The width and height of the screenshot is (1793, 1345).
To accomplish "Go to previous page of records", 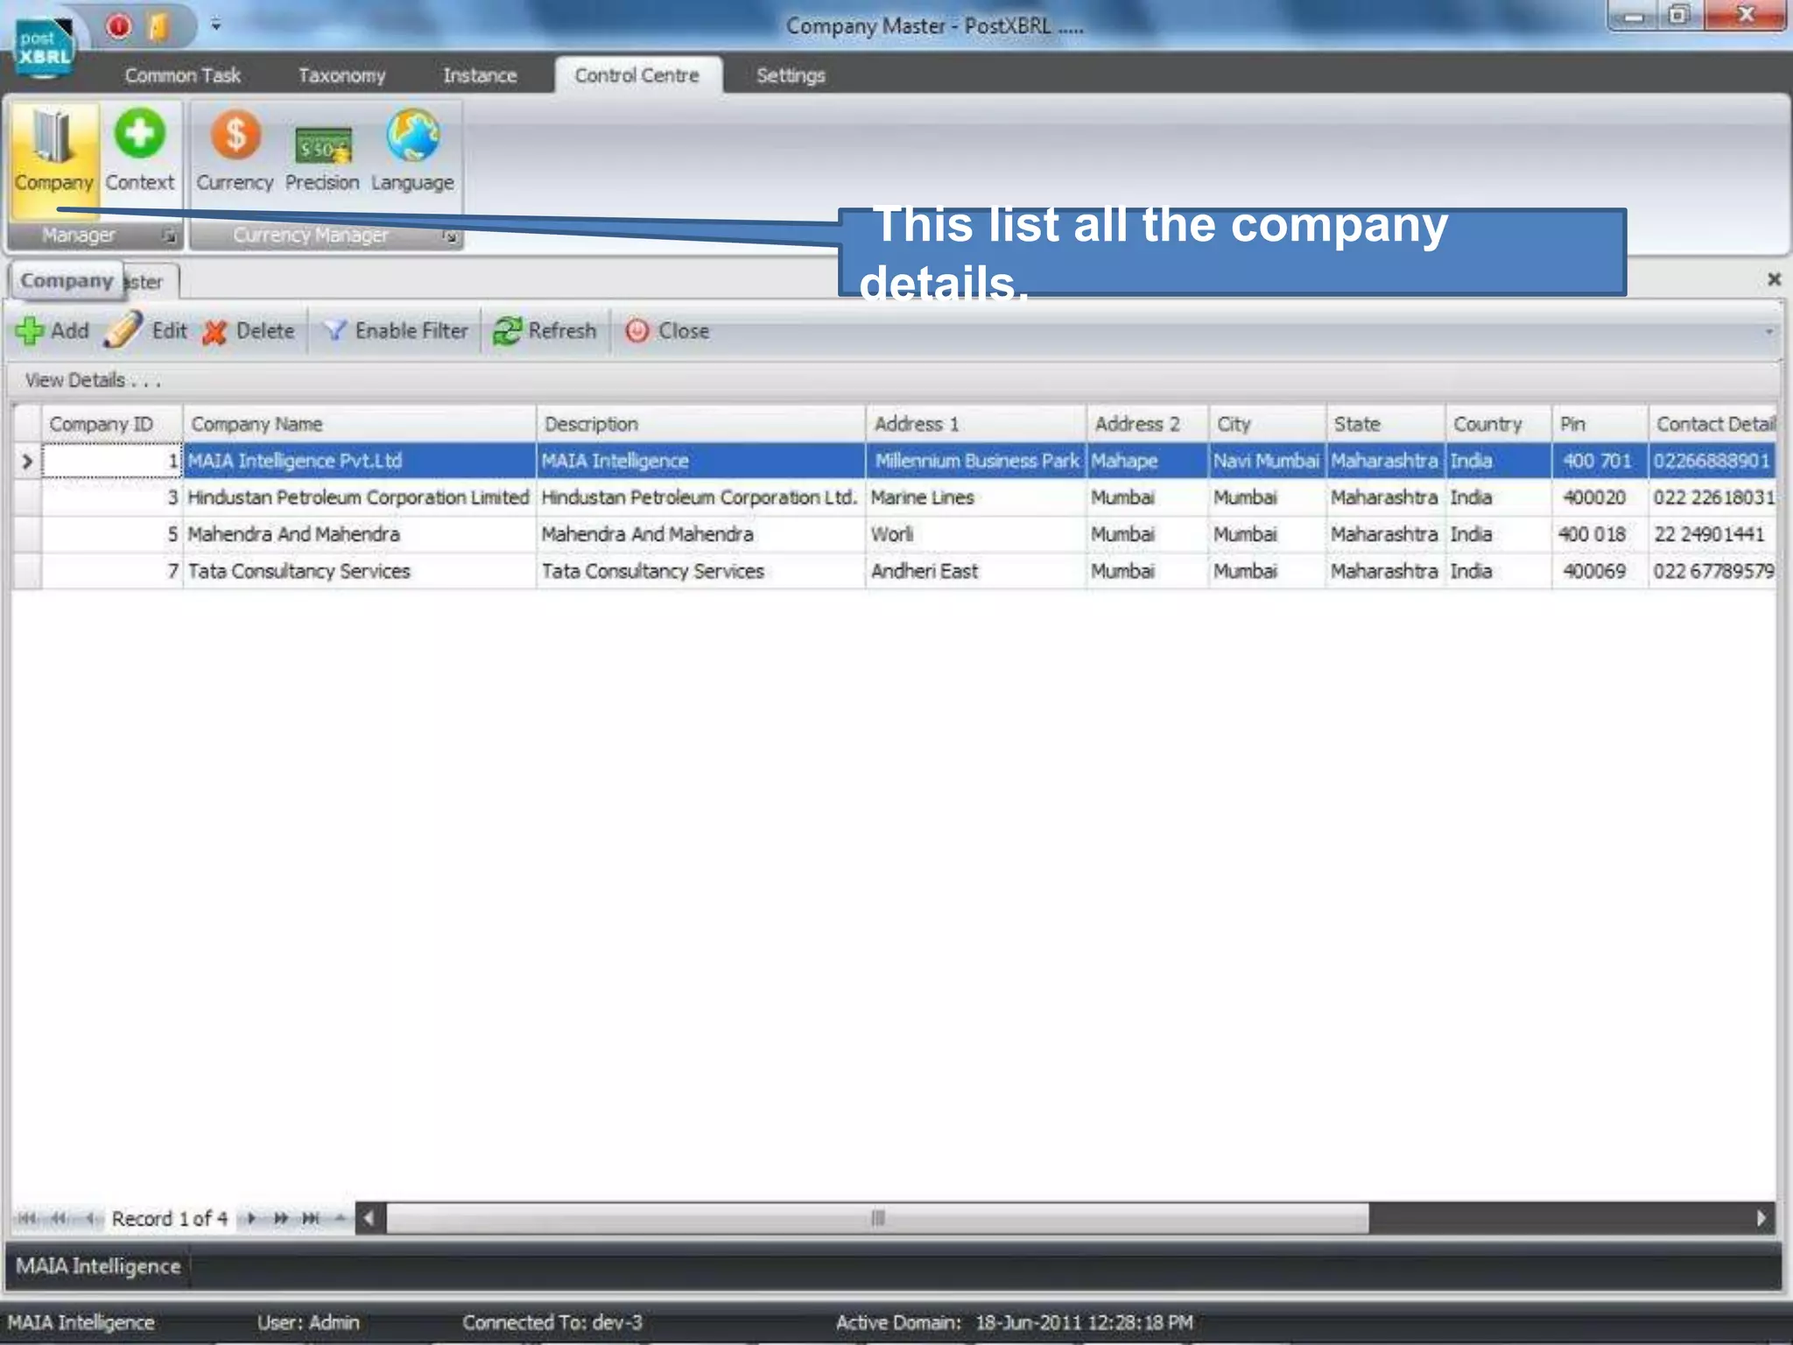I will click(x=59, y=1218).
